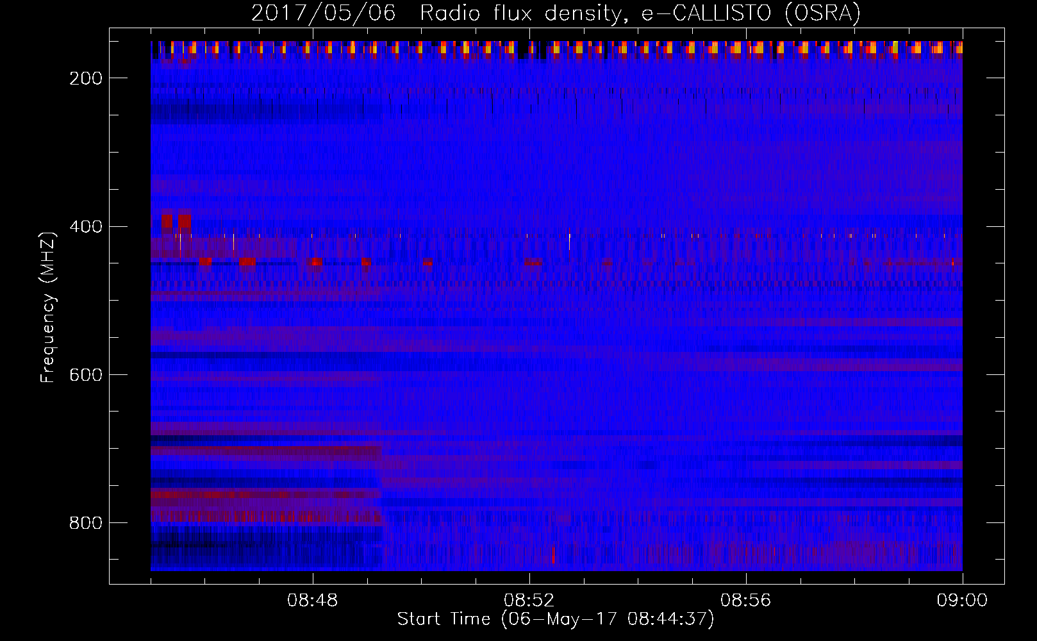Click the "600" frequency tick label
The image size is (1037, 641).
click(86, 375)
